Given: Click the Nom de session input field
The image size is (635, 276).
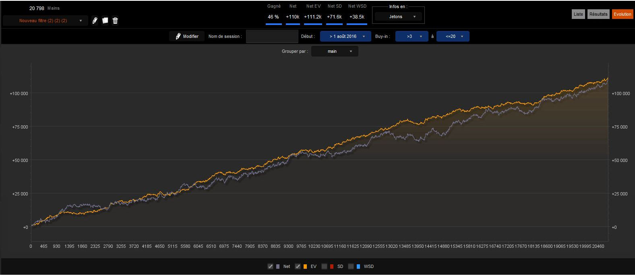Looking at the screenshot, I should click(x=272, y=36).
